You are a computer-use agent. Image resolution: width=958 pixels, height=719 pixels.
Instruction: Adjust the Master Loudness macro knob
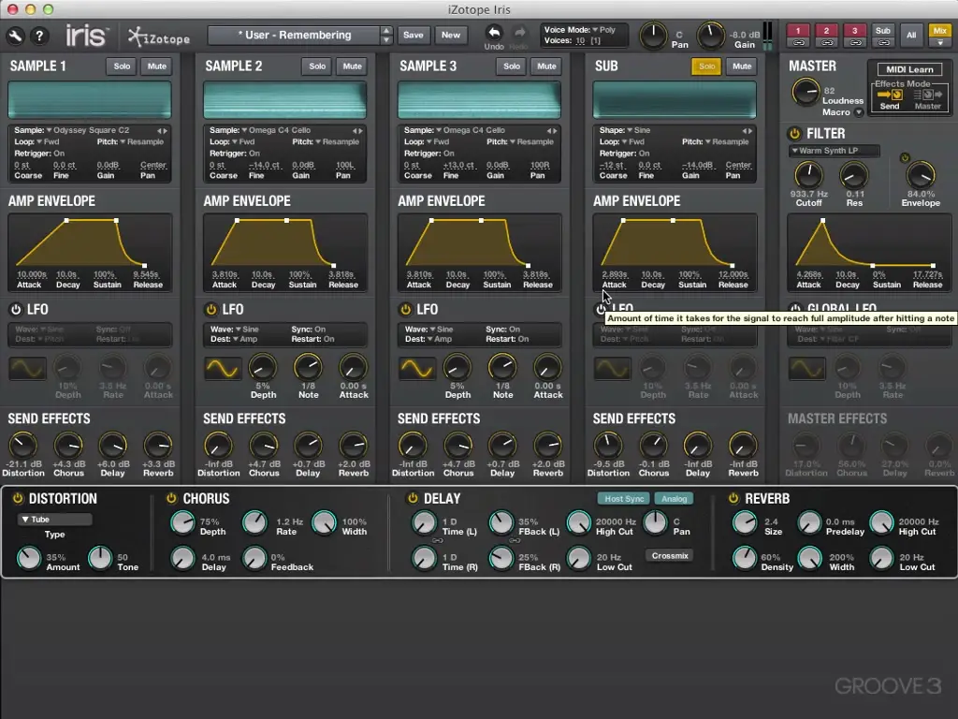click(806, 93)
